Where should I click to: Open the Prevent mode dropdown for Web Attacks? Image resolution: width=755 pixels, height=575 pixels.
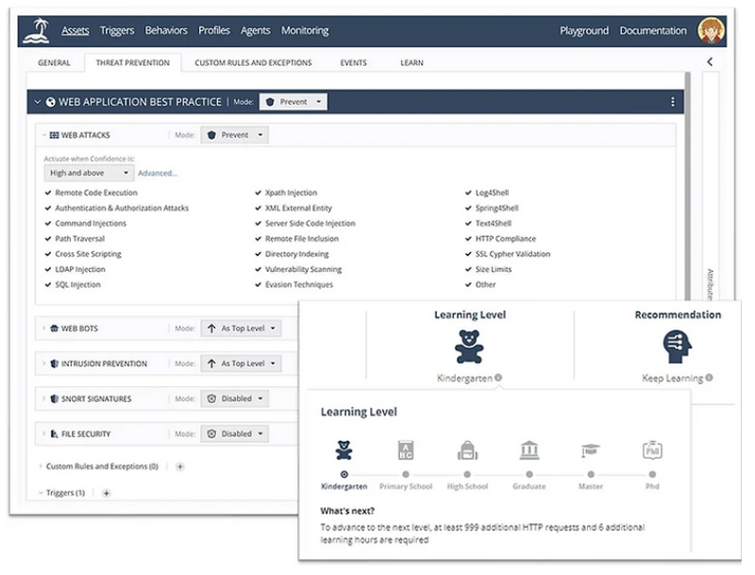(x=234, y=135)
